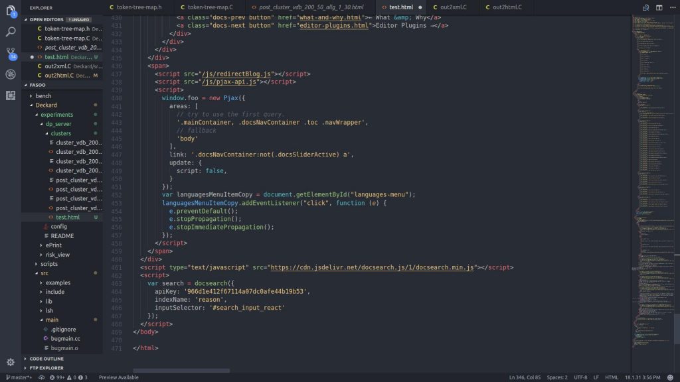Click the horizontal scrollbar of the editor
Screen dimensions: 680x382
[x=181, y=371]
